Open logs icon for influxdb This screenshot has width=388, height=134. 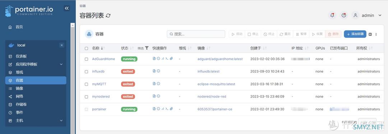click(154, 71)
